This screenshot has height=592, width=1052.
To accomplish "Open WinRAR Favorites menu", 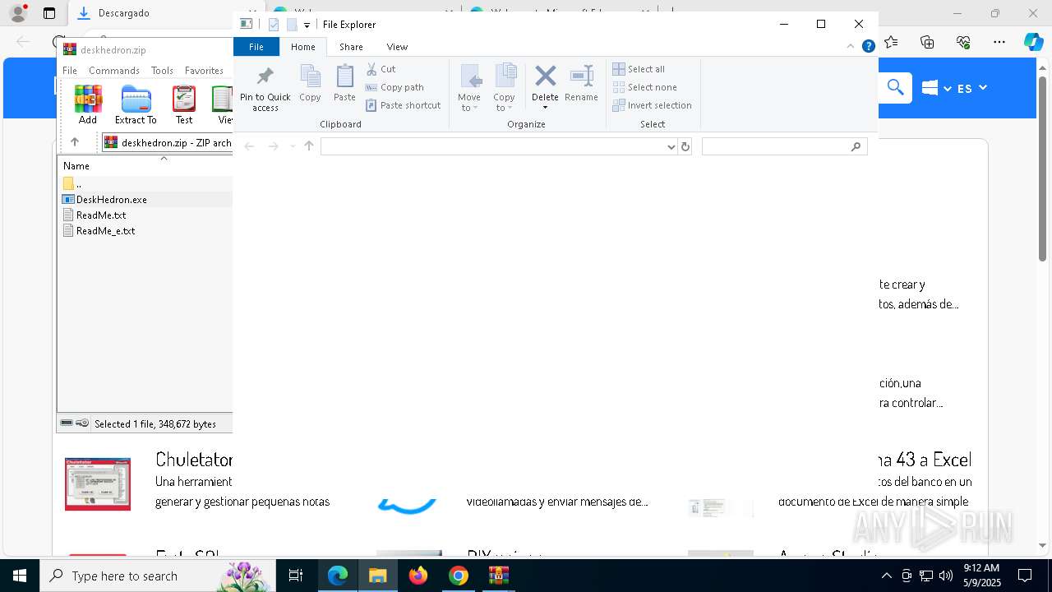I will pyautogui.click(x=204, y=71).
